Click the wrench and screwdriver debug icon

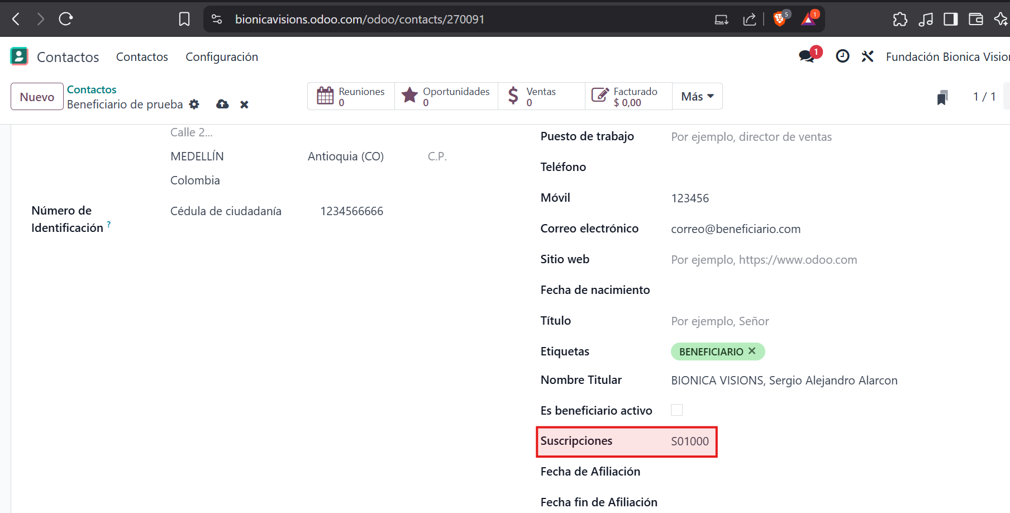[867, 56]
